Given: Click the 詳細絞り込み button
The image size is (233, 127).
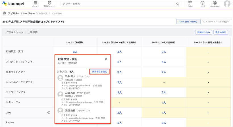Looking at the screenshot, I should click(203, 32).
